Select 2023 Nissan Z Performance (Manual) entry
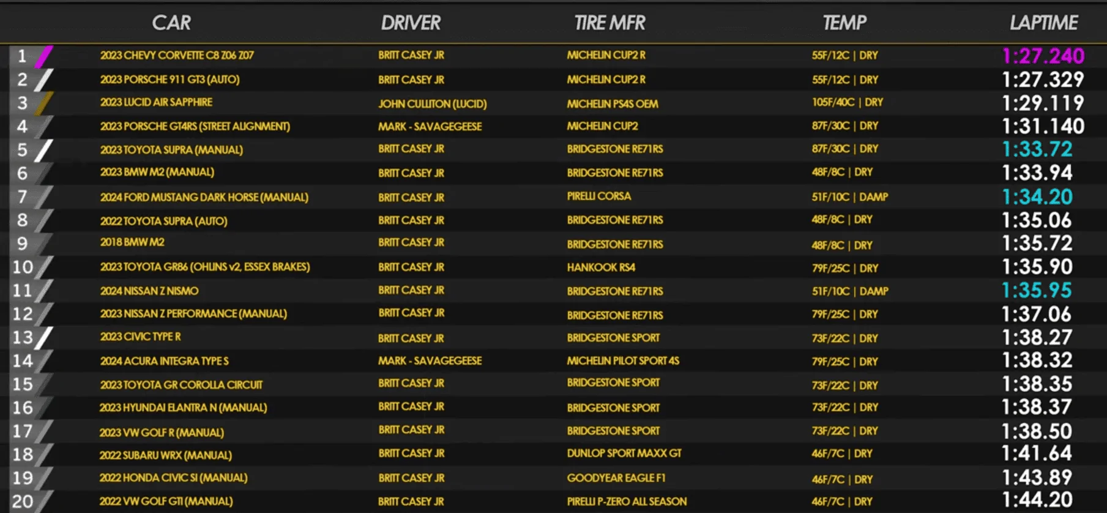 click(x=193, y=313)
